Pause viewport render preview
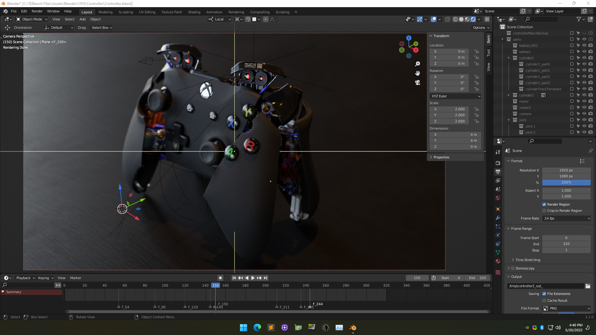Image resolution: width=596 pixels, height=335 pixels. tap(487, 19)
